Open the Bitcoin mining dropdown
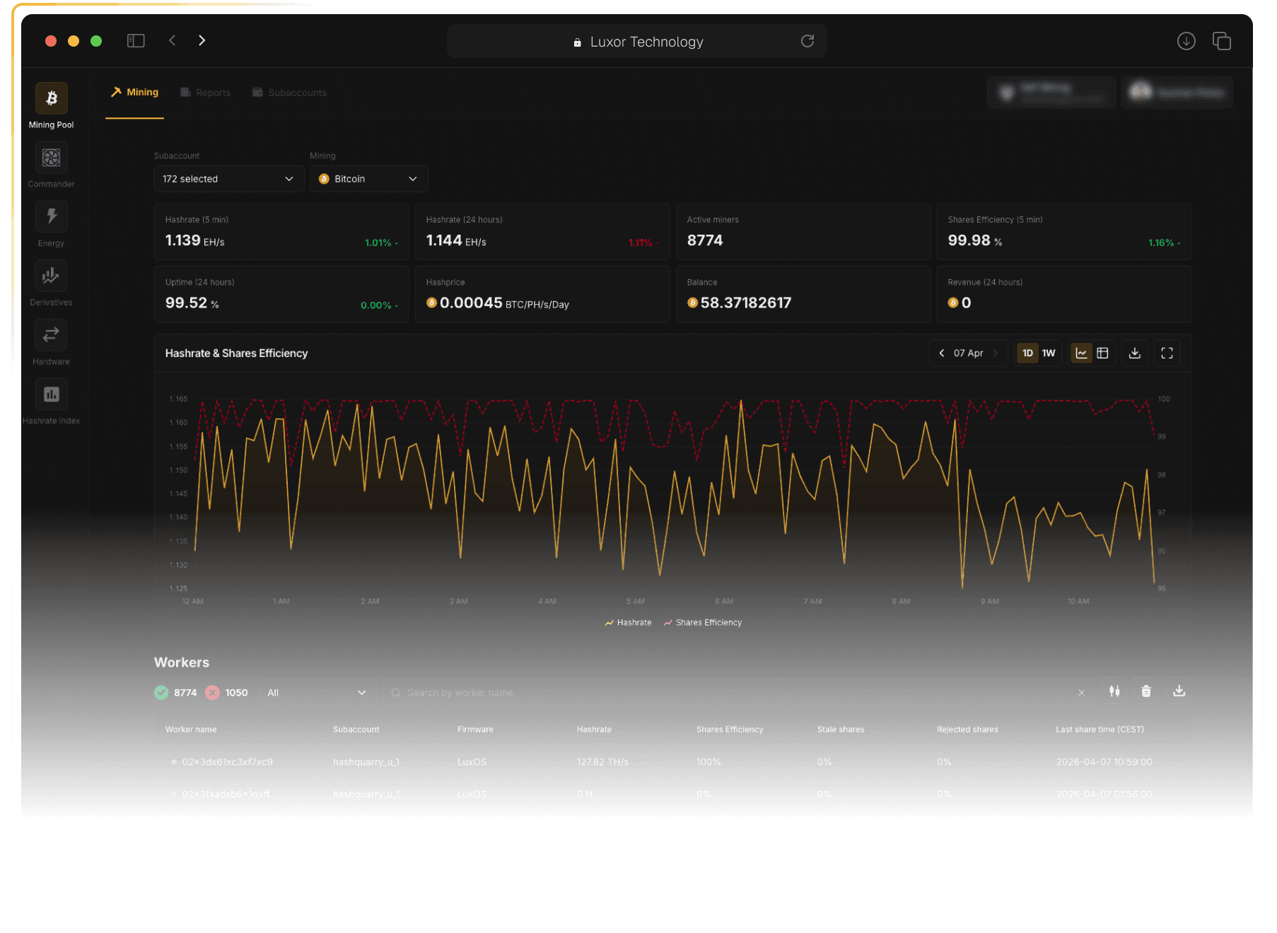1277x933 pixels. click(369, 179)
